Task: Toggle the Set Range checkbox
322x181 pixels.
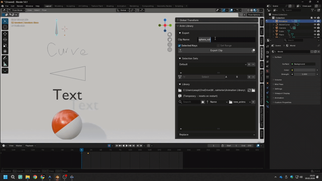Action: click(x=218, y=46)
